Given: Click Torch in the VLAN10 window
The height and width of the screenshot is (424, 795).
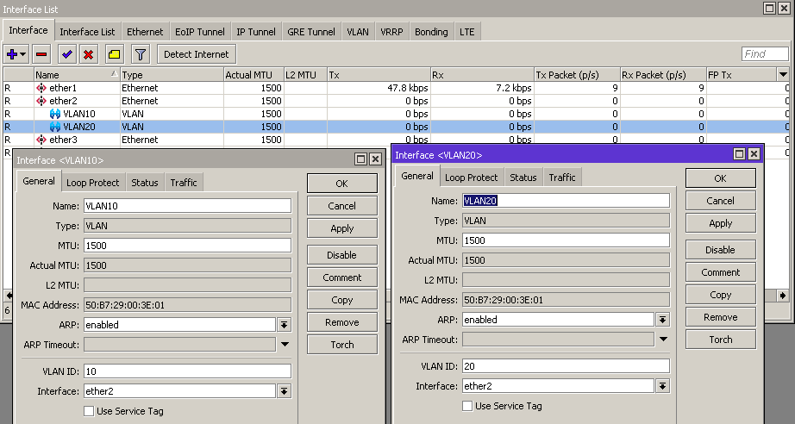Looking at the screenshot, I should pyautogui.click(x=342, y=345).
